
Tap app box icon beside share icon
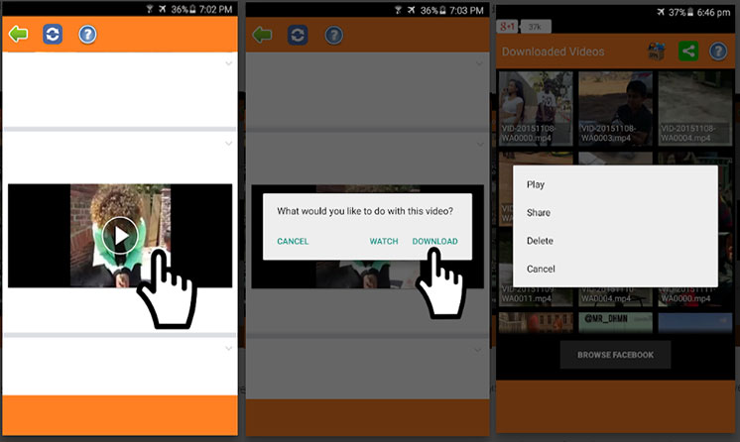(656, 51)
